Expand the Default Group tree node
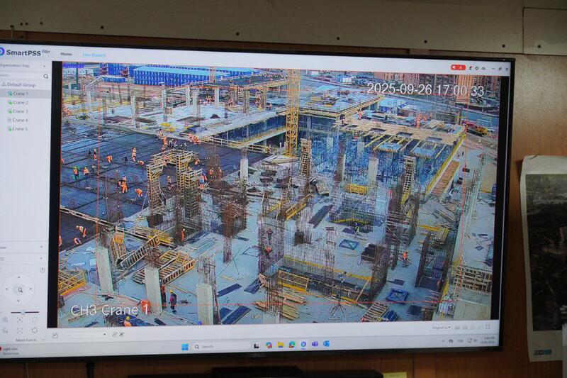 pos(4,84)
